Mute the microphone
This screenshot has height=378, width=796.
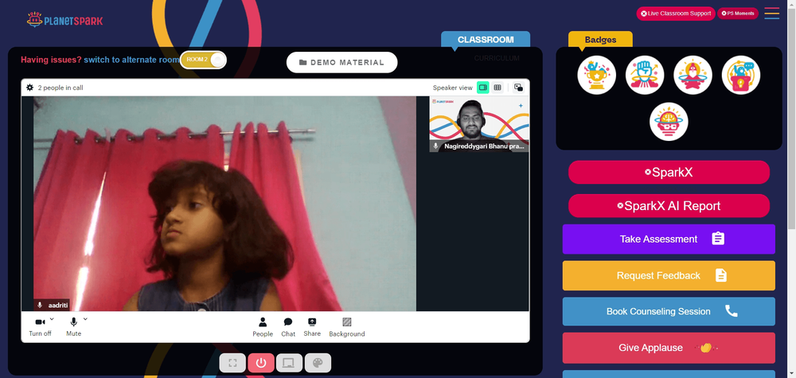[x=73, y=327]
